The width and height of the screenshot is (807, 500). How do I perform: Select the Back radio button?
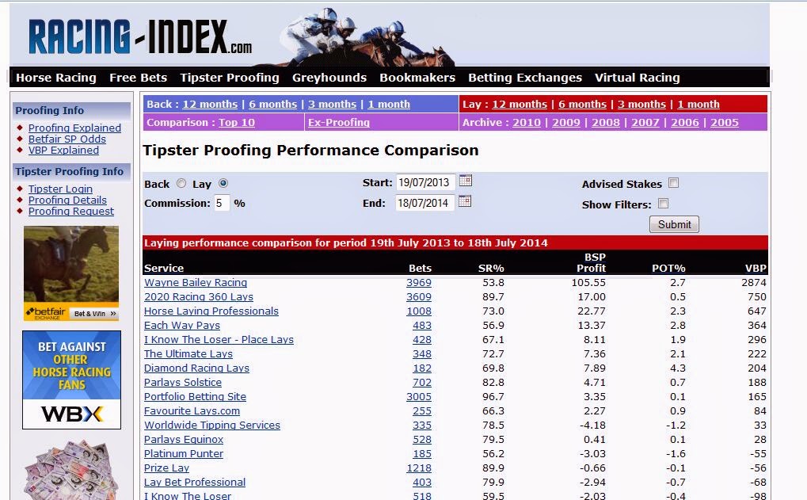click(x=181, y=183)
